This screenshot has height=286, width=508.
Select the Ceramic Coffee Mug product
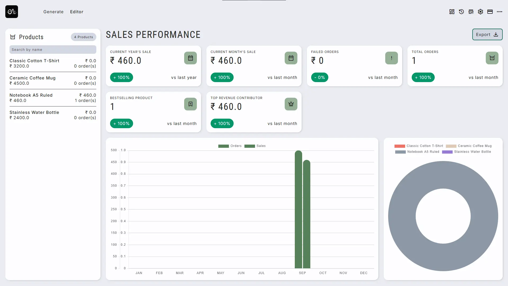53,81
